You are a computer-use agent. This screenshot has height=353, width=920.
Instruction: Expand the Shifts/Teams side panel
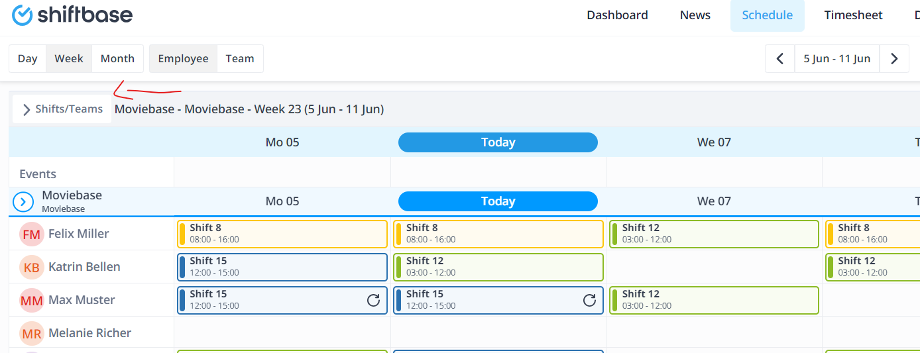coord(62,109)
